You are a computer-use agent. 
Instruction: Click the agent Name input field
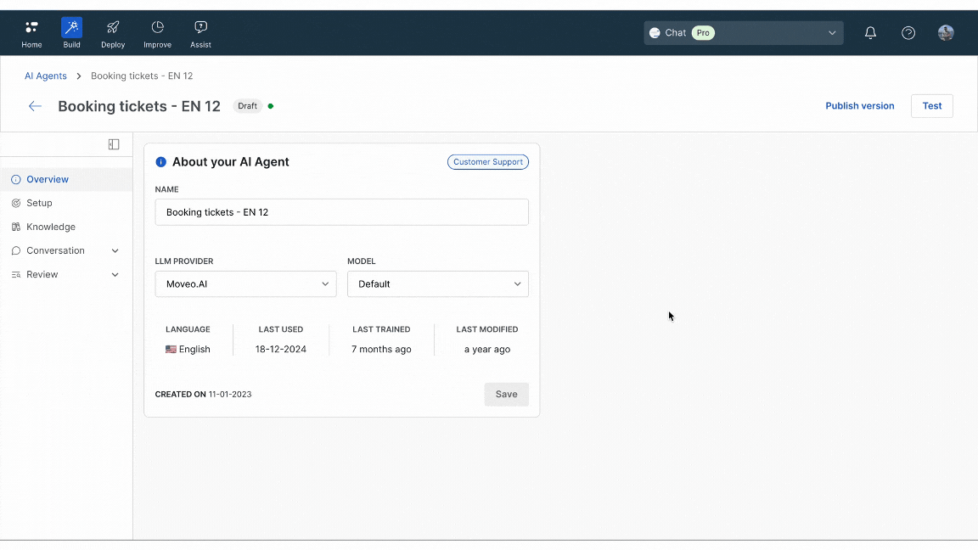[x=341, y=212]
